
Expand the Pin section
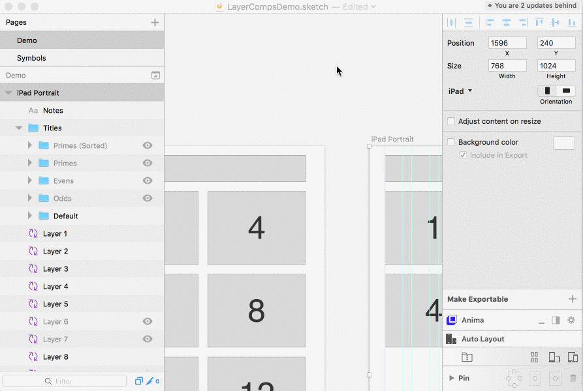click(x=451, y=378)
